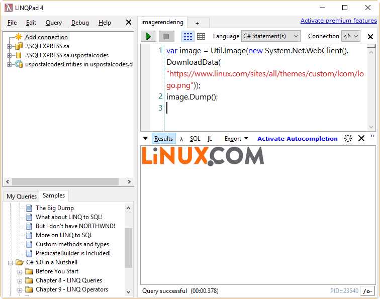Click the C# 5.0 in a Nutshell folder icon
380x299 pixels.
(20, 262)
